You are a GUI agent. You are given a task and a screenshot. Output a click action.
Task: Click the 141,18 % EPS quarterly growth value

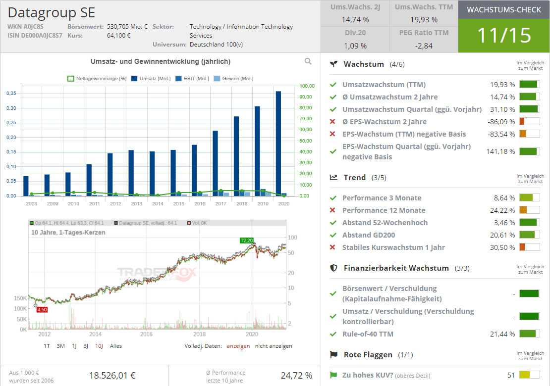pyautogui.click(x=500, y=151)
